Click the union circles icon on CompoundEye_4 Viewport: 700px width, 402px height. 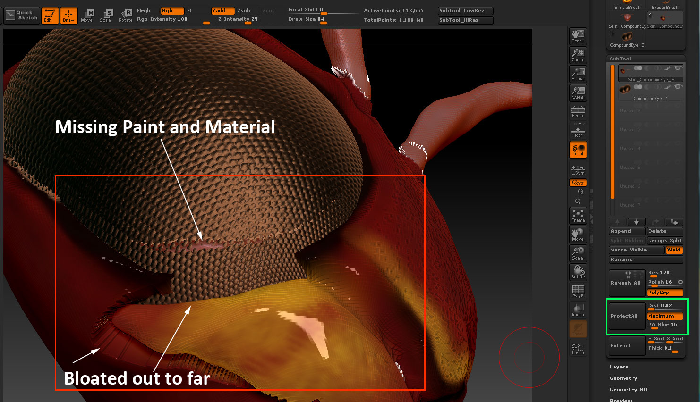[x=638, y=87]
